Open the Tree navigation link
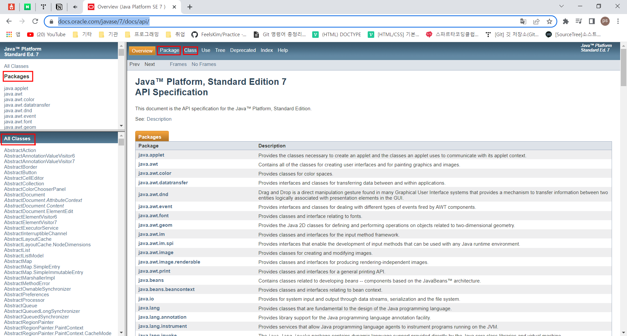 click(x=220, y=50)
